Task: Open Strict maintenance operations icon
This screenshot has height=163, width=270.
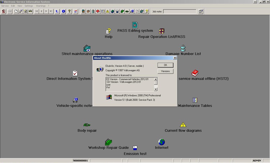Action: tap(87, 48)
